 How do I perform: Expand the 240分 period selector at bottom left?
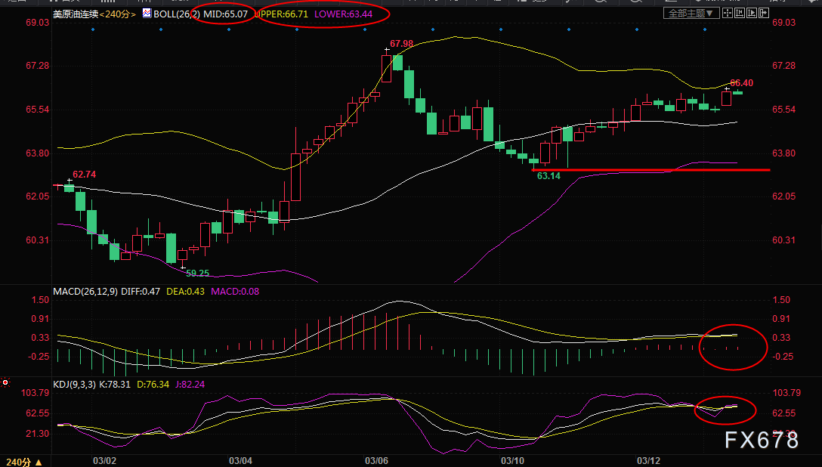pyautogui.click(x=24, y=461)
